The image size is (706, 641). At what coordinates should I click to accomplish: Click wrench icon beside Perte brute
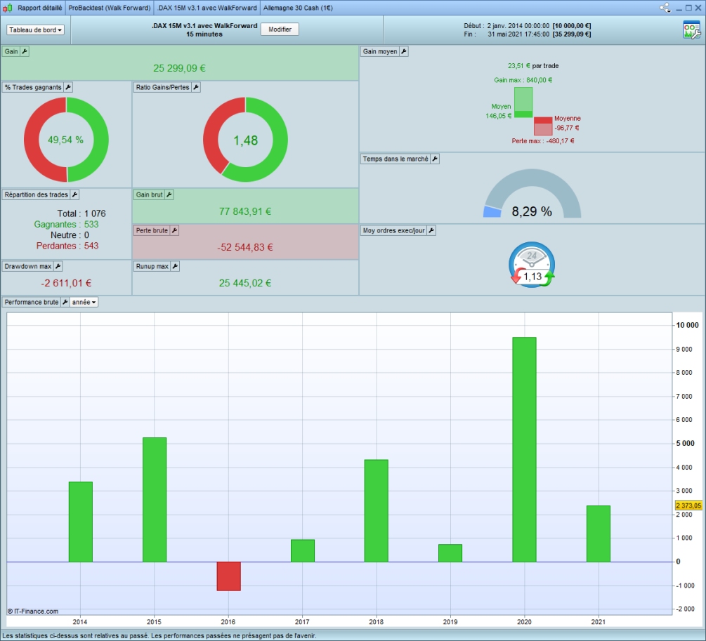pyautogui.click(x=175, y=230)
